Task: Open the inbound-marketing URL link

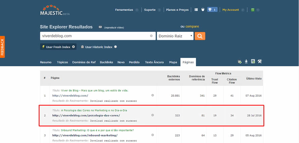Action: pyautogui.click(x=85, y=135)
